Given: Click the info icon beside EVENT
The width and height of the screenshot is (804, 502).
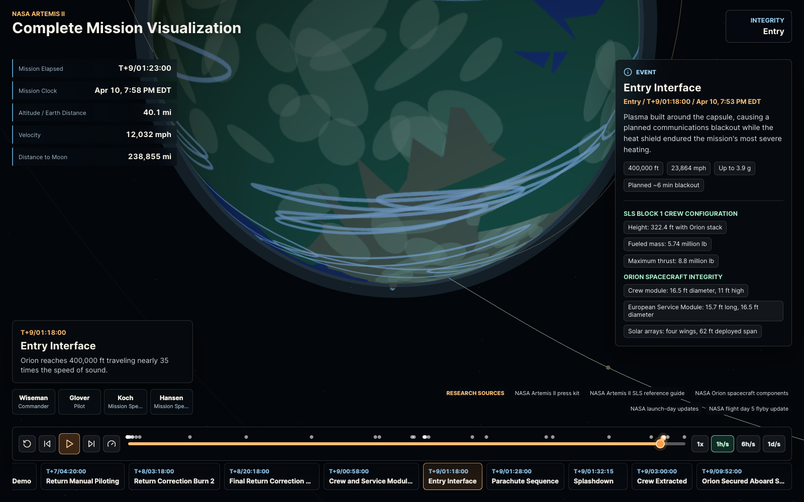Looking at the screenshot, I should [x=628, y=72].
